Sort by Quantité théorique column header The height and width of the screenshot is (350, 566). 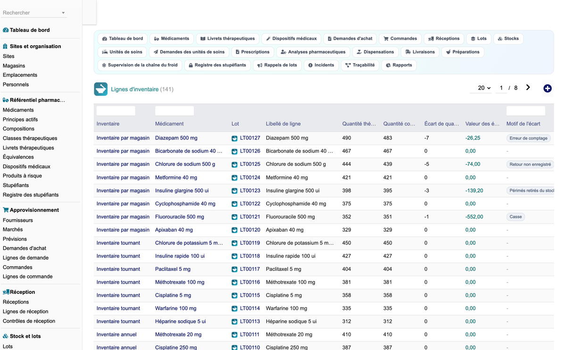(x=359, y=124)
